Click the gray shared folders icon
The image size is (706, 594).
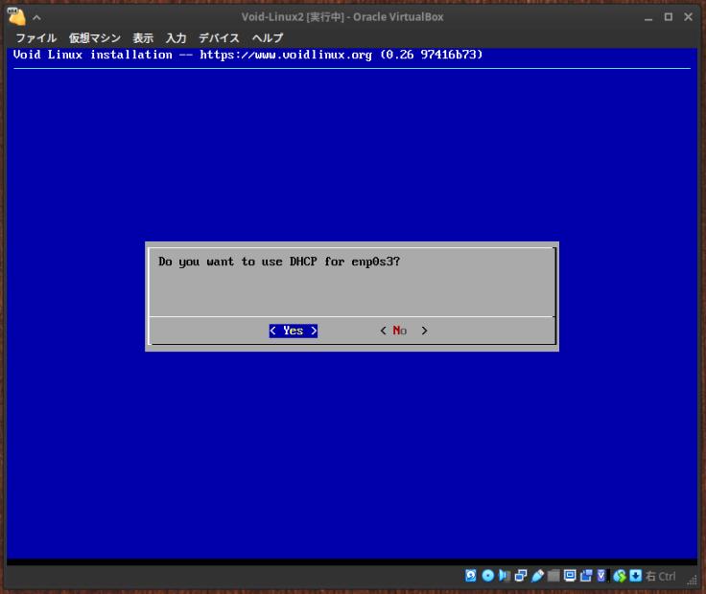tap(553, 576)
